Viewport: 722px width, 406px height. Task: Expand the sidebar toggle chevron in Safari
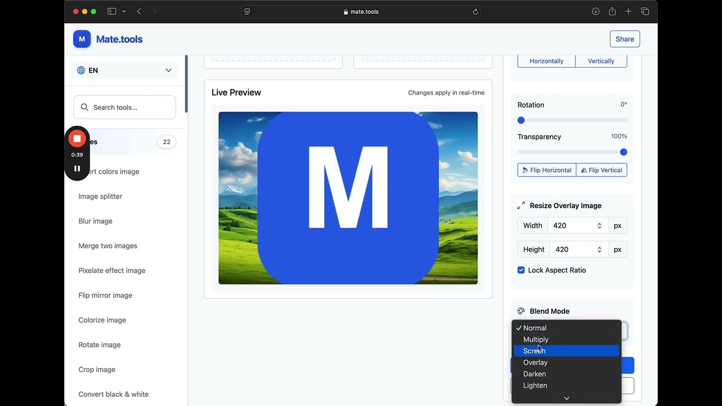pyautogui.click(x=124, y=11)
